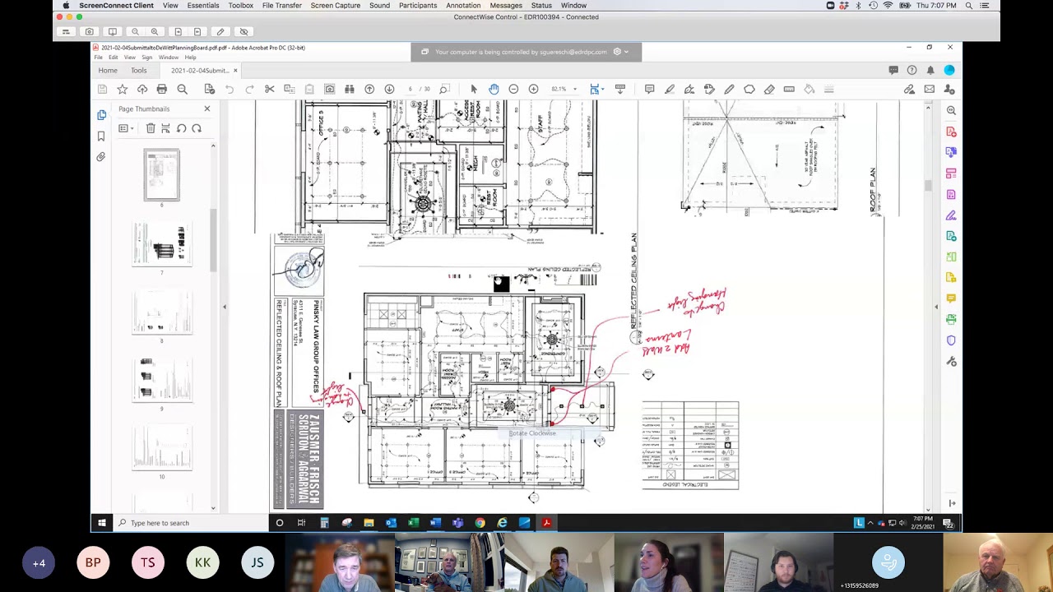Switch to the Home tab
This screenshot has height=592, width=1053.
click(108, 71)
